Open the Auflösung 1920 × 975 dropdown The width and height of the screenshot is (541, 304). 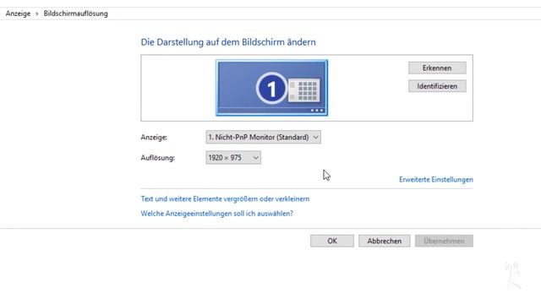(233, 158)
